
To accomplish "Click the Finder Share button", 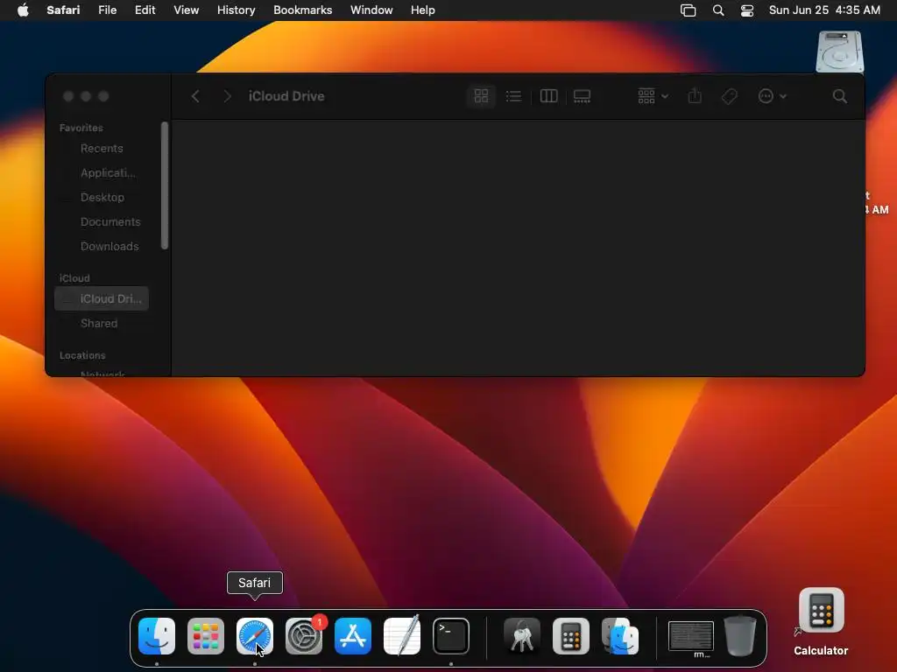I will click(695, 96).
